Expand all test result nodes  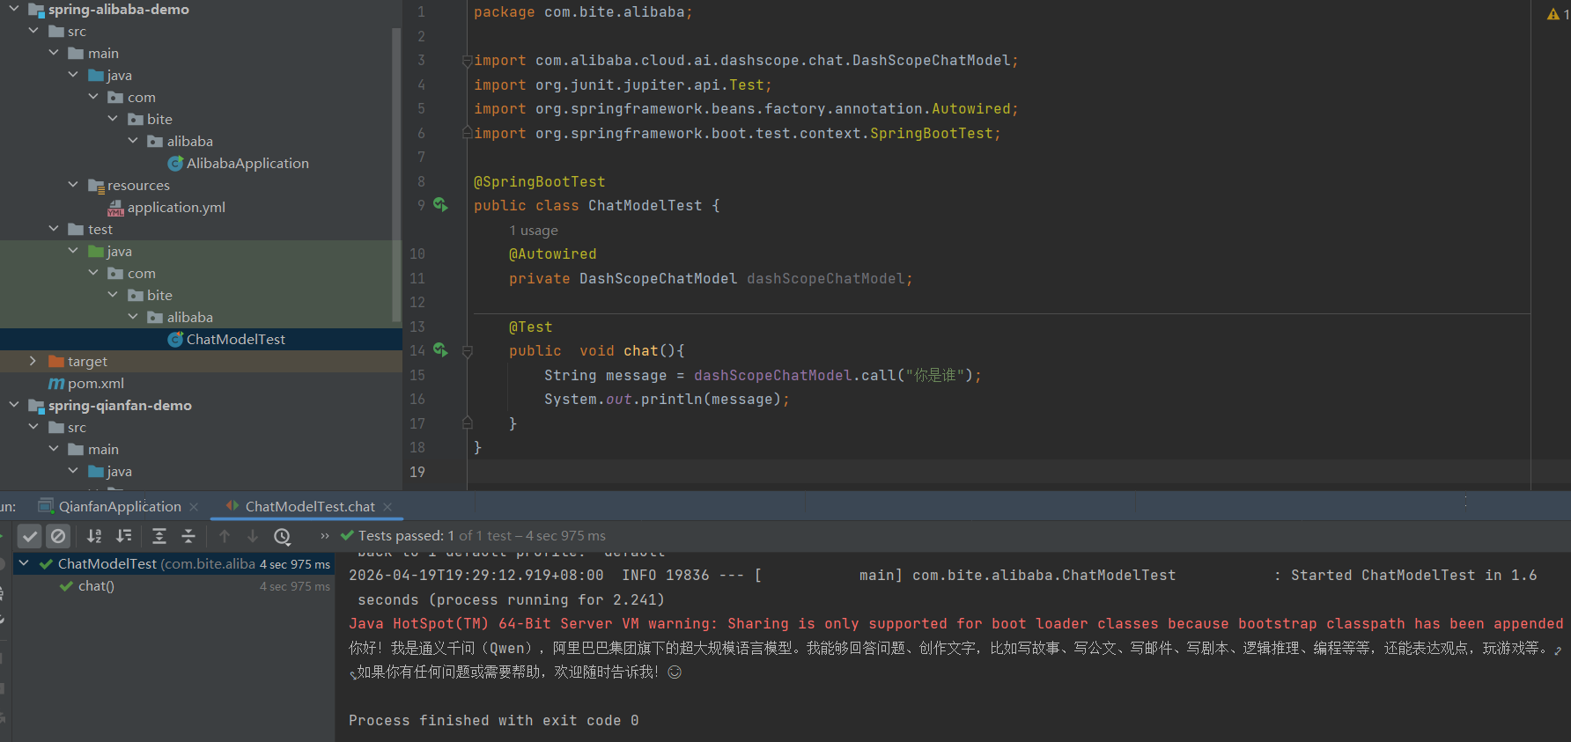pyautogui.click(x=159, y=536)
